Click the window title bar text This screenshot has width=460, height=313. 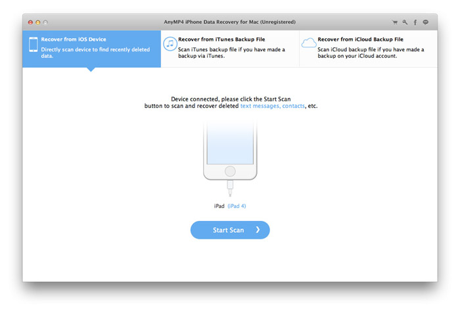[x=229, y=22]
